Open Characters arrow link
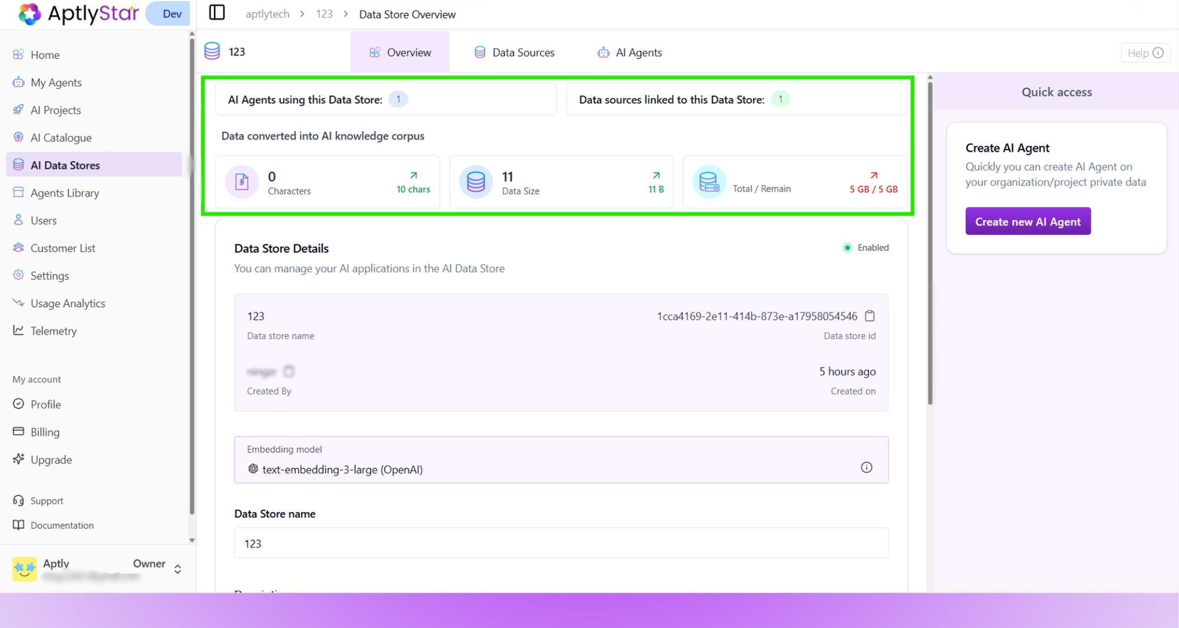 click(414, 176)
